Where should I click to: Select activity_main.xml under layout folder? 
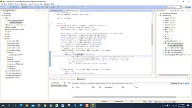pyautogui.click(x=17, y=55)
